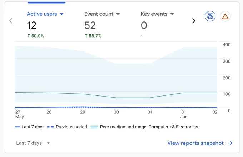243x157 pixels.
Task: Select the Active users metric tab
Action: click(x=45, y=25)
